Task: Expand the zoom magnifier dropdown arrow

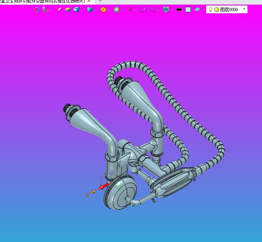Action: coord(122,10)
